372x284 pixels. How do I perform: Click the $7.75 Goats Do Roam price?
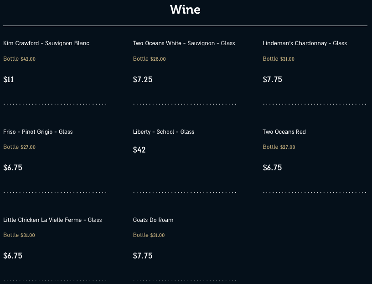(x=143, y=256)
